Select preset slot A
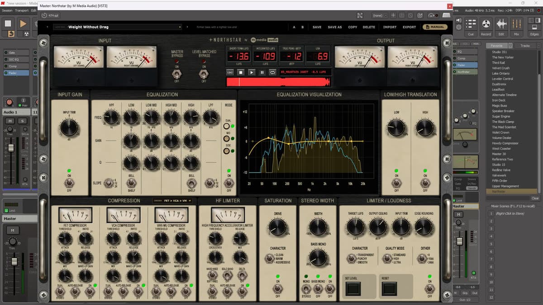The image size is (543, 305). tap(294, 27)
